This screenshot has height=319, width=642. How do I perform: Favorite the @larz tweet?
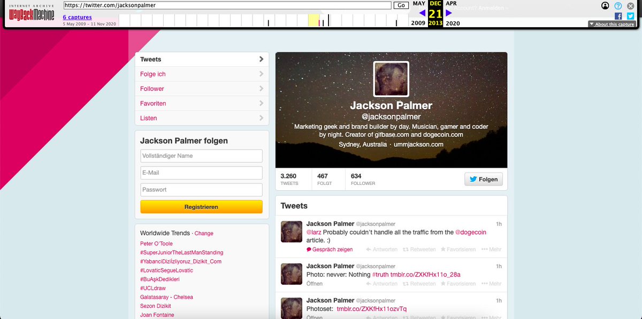pos(458,250)
